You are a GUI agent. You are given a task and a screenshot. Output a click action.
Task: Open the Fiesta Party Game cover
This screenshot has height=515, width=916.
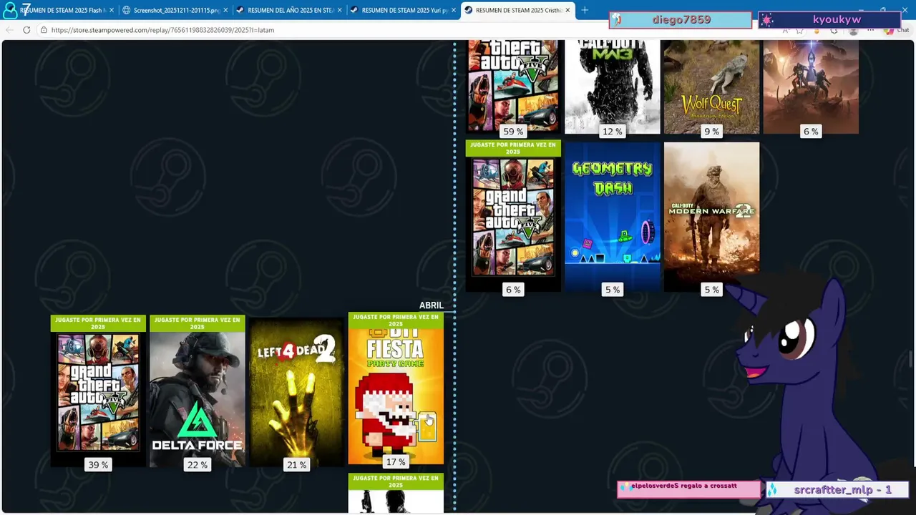(396, 388)
